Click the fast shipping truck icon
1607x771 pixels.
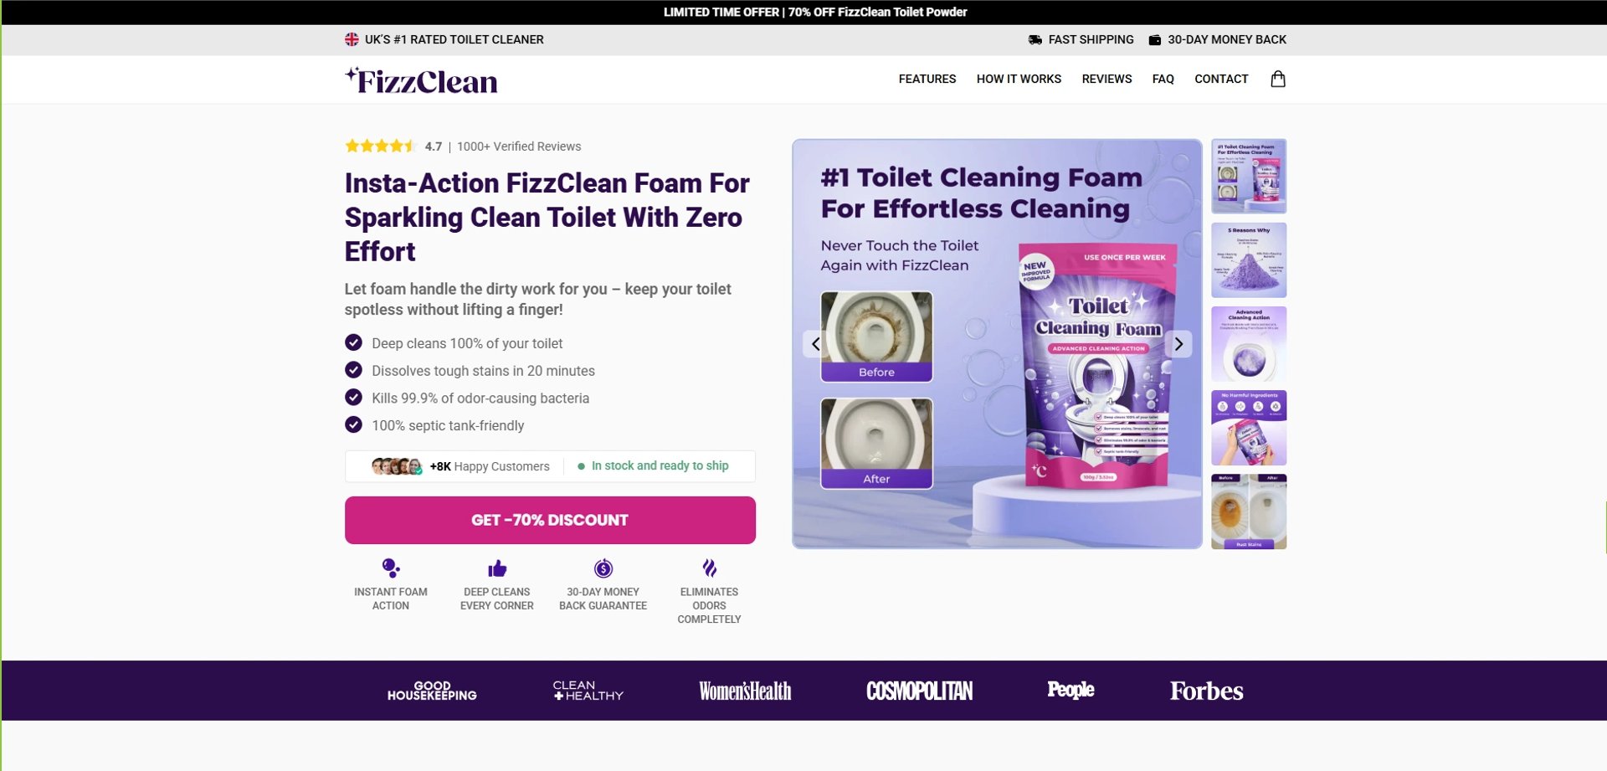coord(1035,39)
